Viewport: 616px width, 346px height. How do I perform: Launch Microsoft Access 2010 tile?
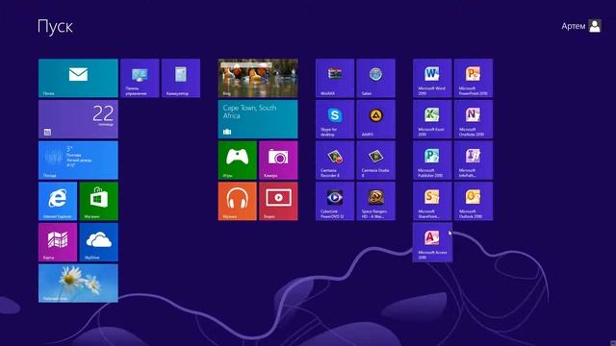point(432,242)
